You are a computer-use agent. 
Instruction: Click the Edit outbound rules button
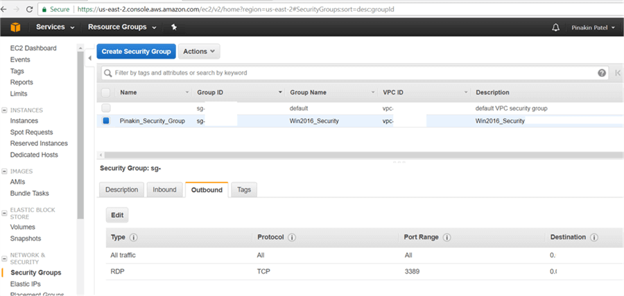point(117,215)
